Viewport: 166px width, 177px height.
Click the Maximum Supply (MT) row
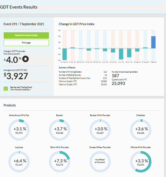pos(83,84)
